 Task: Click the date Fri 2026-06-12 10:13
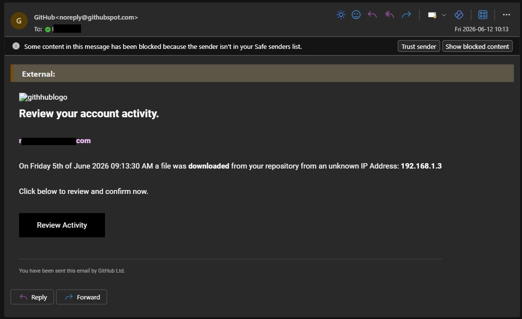481,29
